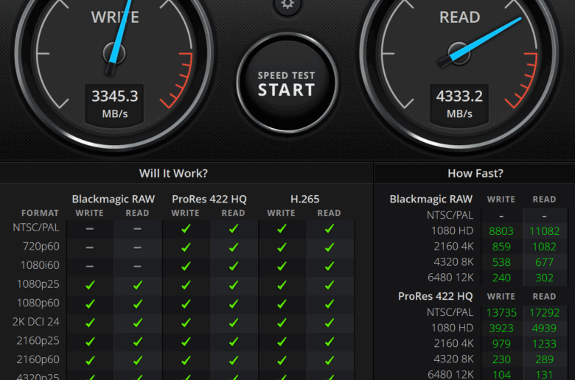
Task: Select the 4333.2 read speed readout
Action: click(x=459, y=96)
